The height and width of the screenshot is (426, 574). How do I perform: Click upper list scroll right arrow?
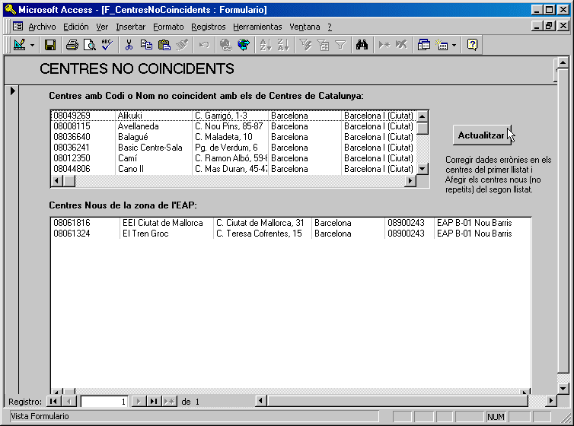point(410,180)
